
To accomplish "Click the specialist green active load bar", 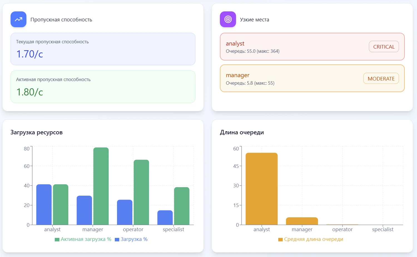I will [182, 206].
